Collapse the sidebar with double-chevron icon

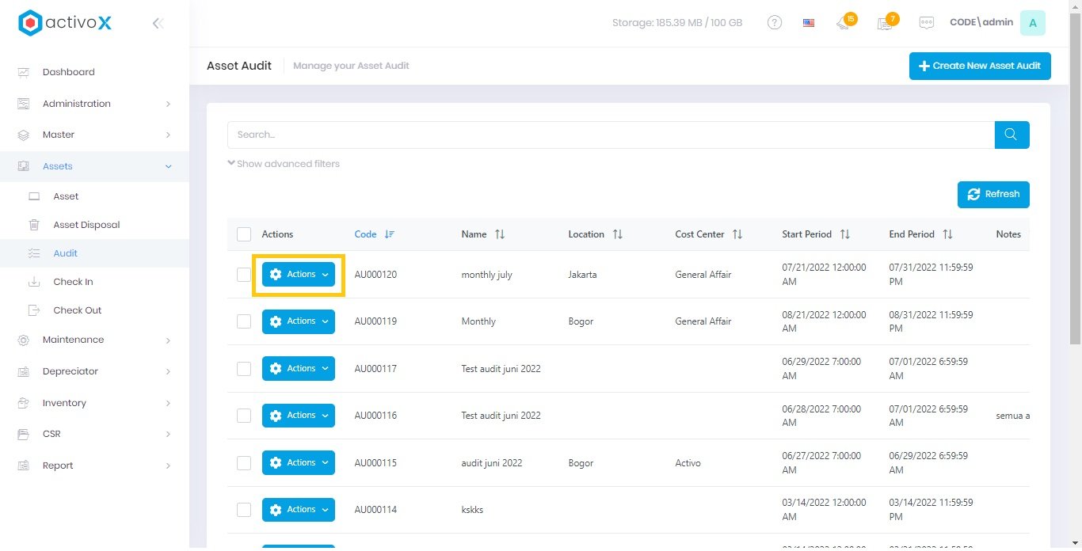pos(158,24)
